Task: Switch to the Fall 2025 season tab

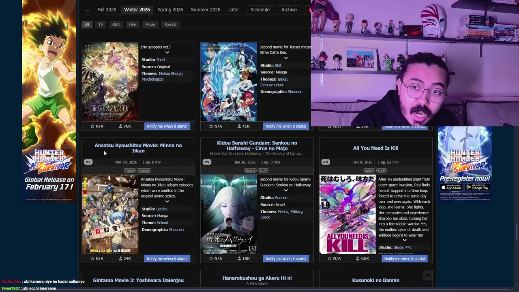Action: (x=107, y=10)
